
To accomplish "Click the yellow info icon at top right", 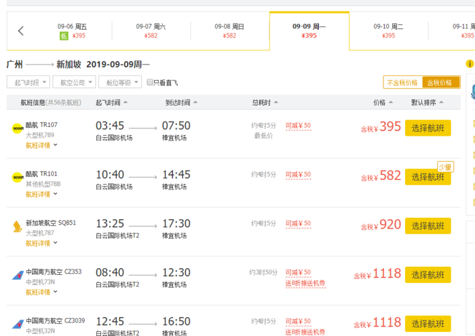I will click(x=470, y=64).
